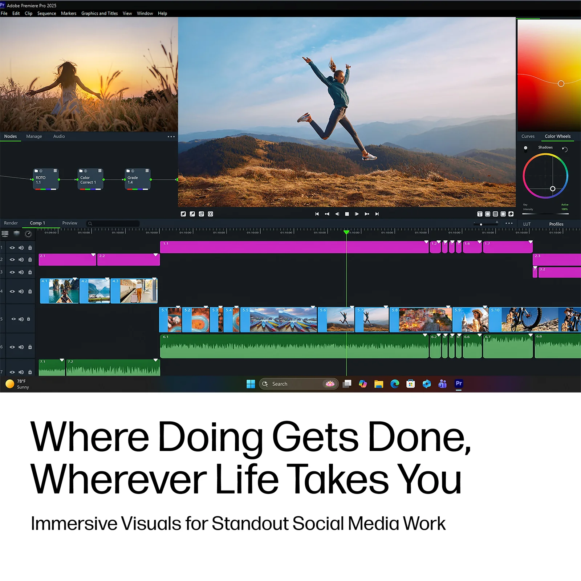Enable the grid overlay below the viewer
This screenshot has width=581, height=581.
point(495,214)
